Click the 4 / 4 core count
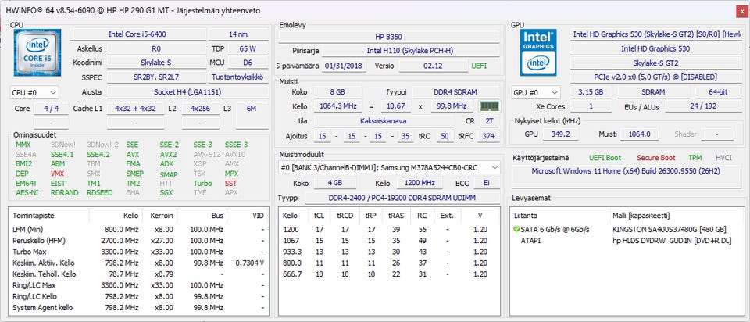 [x=51, y=109]
